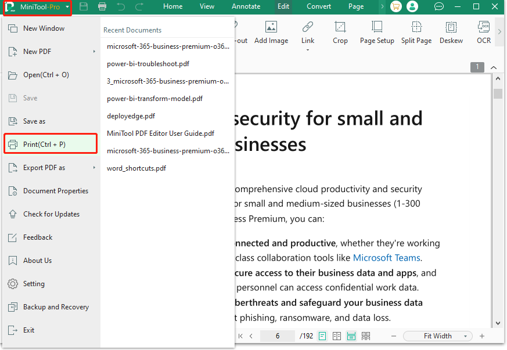The height and width of the screenshot is (350, 507).
Task: Follow the Microsoft Teams hyperlink
Action: pyautogui.click(x=387, y=258)
